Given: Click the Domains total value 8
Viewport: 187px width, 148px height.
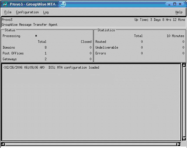Looking at the screenshot, I should 46,47.
